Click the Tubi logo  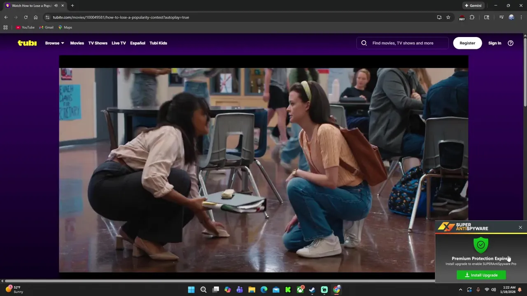[27, 43]
